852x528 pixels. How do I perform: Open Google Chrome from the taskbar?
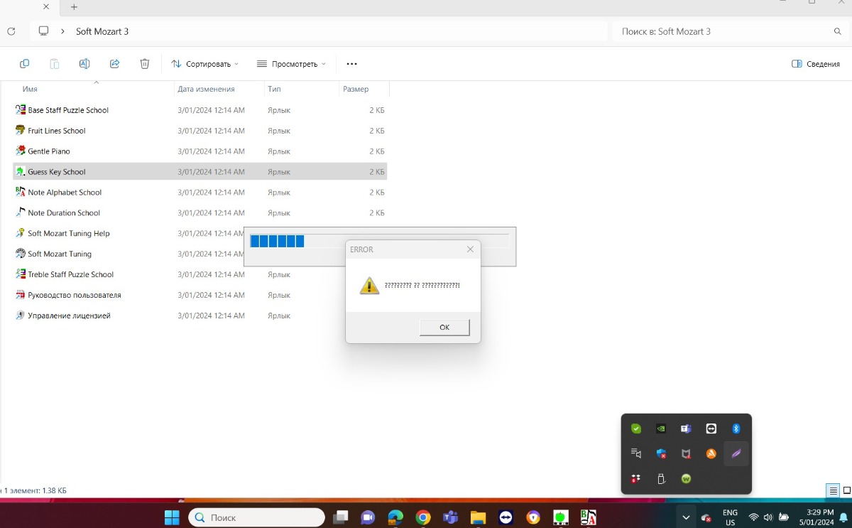(x=423, y=517)
